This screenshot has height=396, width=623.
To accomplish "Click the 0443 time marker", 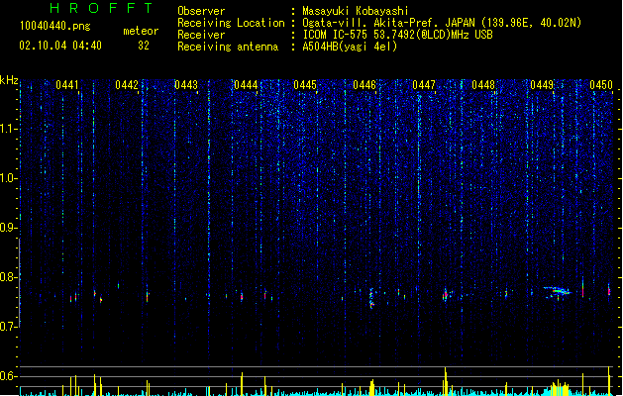I will click(186, 85).
